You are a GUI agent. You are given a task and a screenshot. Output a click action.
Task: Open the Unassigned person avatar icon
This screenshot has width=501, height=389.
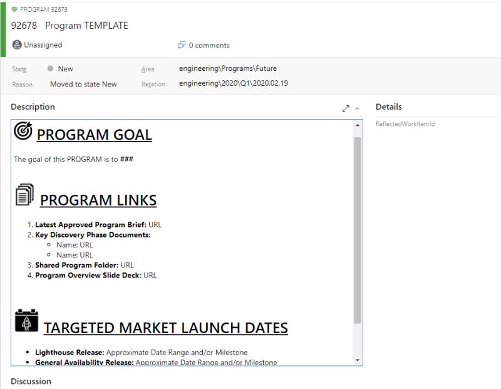click(16, 44)
